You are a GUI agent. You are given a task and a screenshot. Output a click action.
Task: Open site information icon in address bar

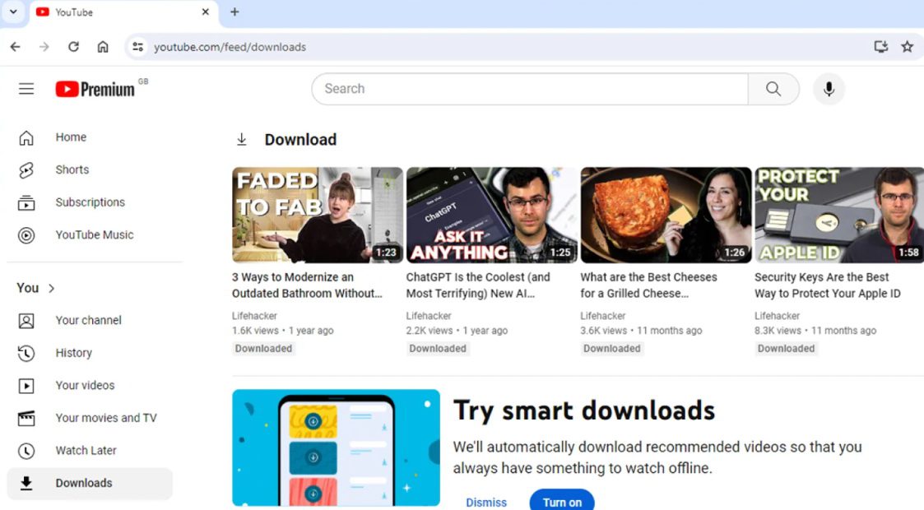pyautogui.click(x=137, y=47)
